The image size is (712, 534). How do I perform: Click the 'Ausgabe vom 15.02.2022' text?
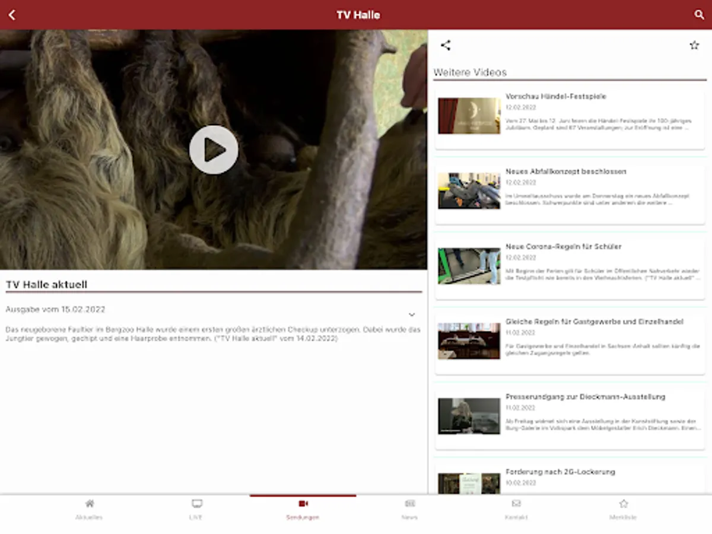(55, 309)
